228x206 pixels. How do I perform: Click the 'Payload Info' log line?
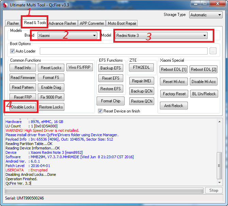point(59,139)
